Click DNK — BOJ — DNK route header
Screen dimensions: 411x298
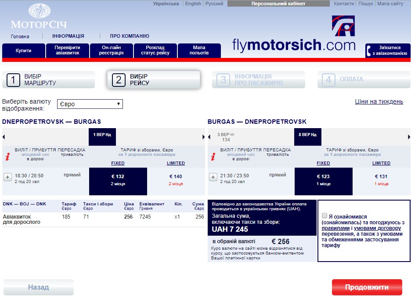pos(25,204)
